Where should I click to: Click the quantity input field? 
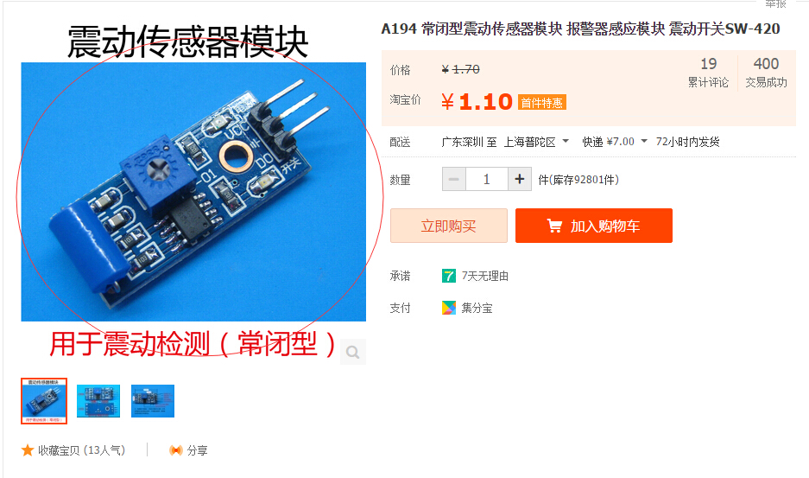tap(487, 179)
